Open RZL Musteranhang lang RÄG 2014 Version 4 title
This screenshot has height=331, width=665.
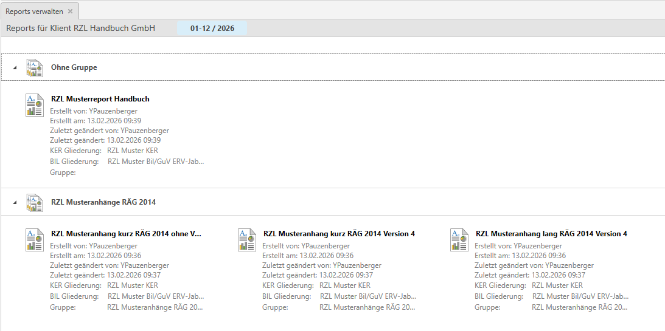[551, 234]
